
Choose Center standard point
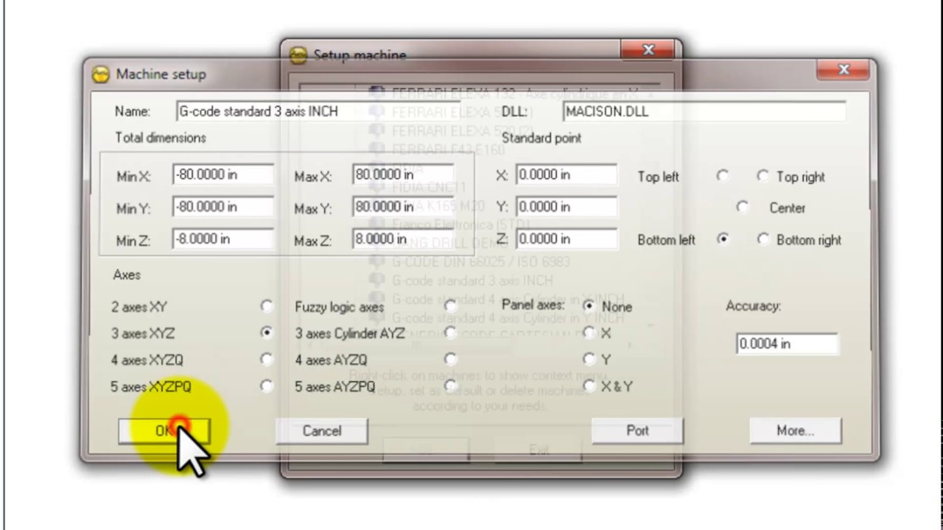(x=743, y=207)
